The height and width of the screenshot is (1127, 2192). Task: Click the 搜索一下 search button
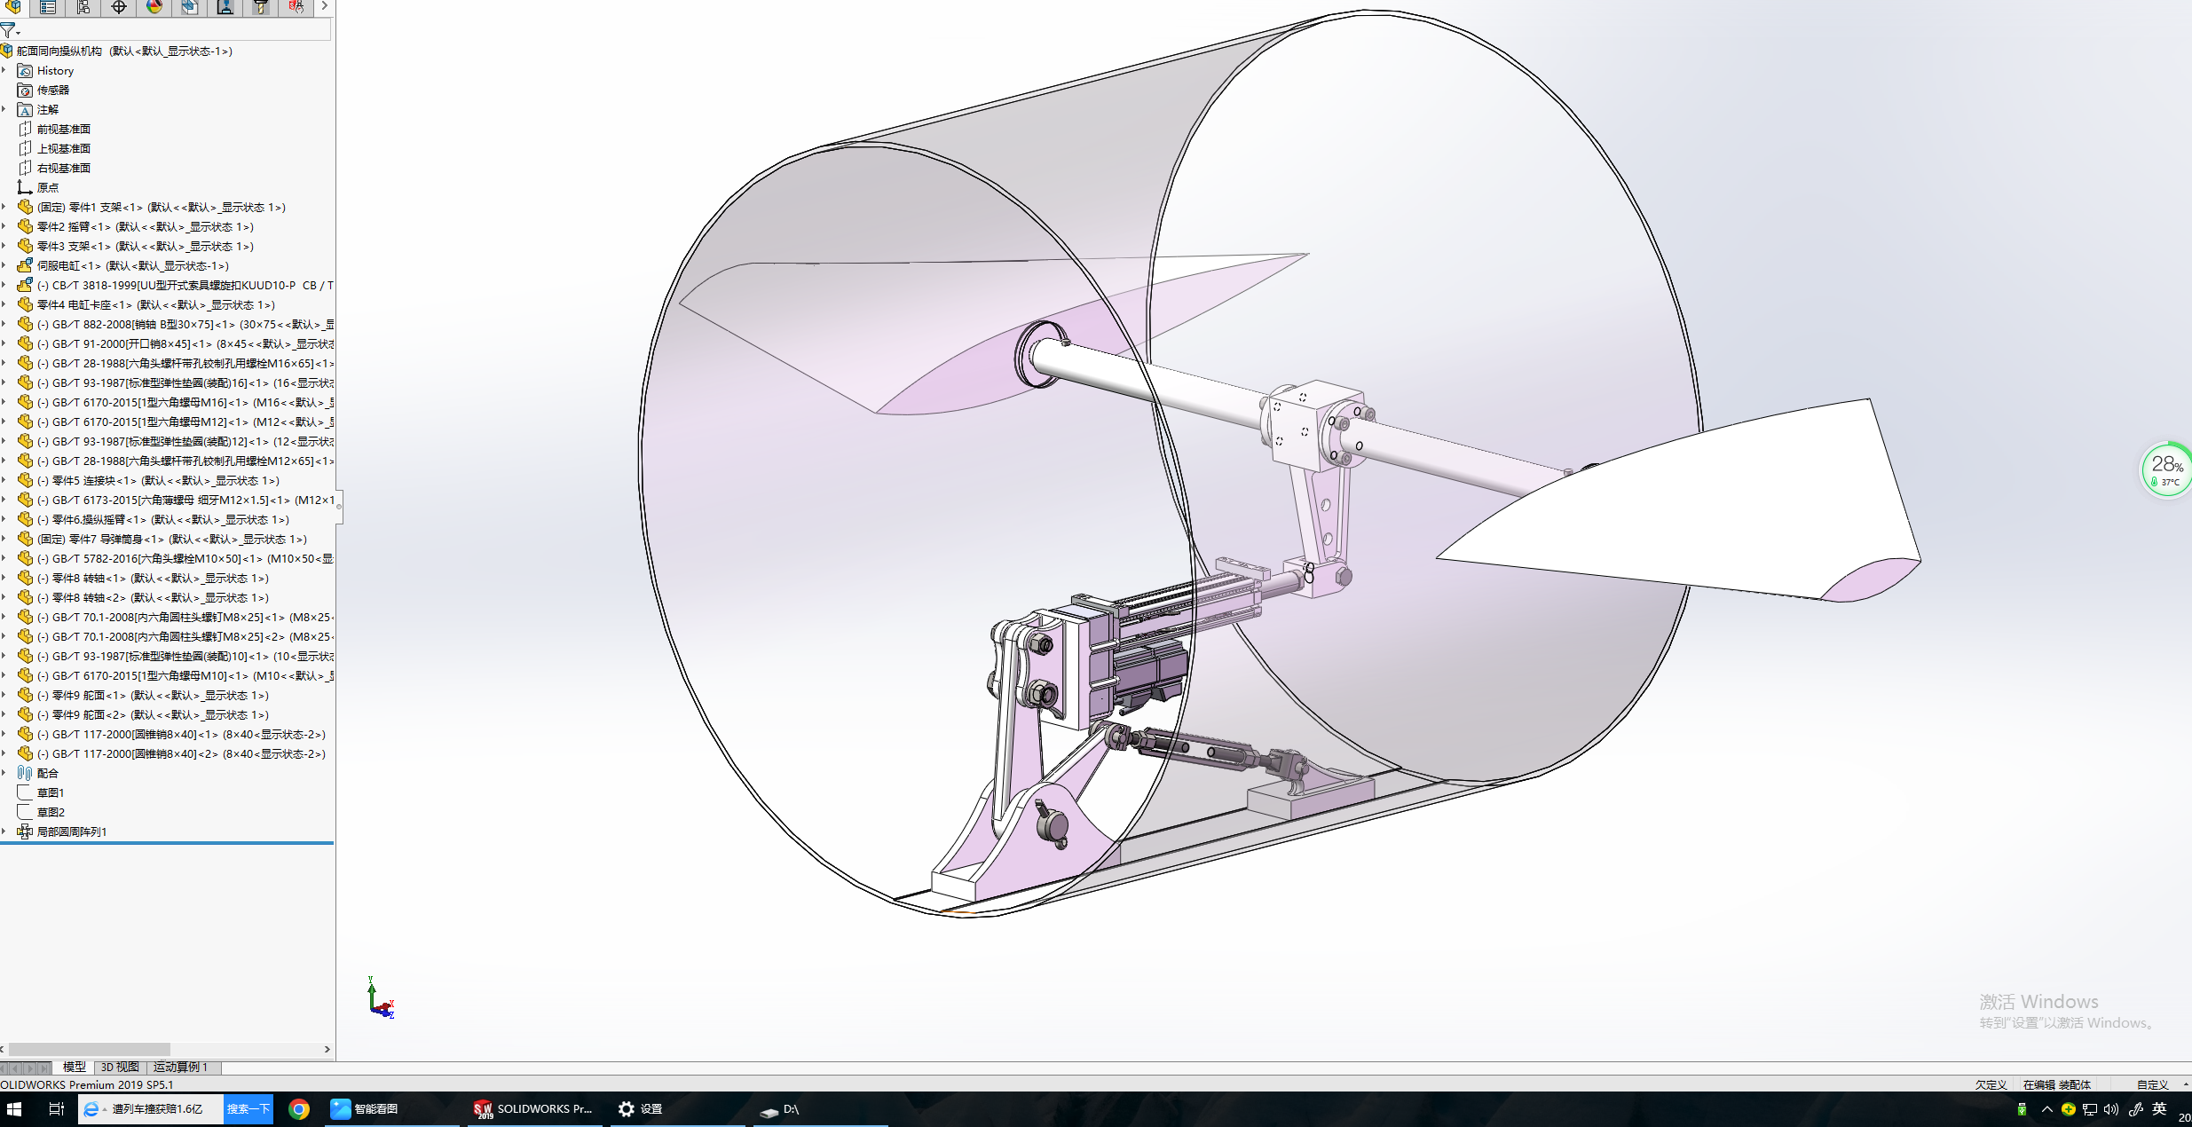pos(248,1108)
